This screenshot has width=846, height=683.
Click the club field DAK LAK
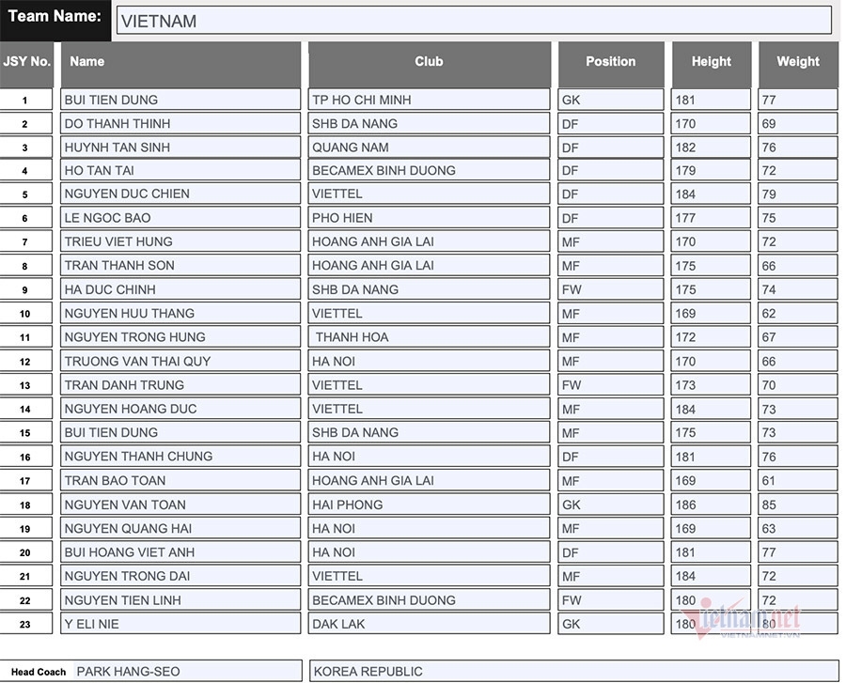tap(429, 624)
